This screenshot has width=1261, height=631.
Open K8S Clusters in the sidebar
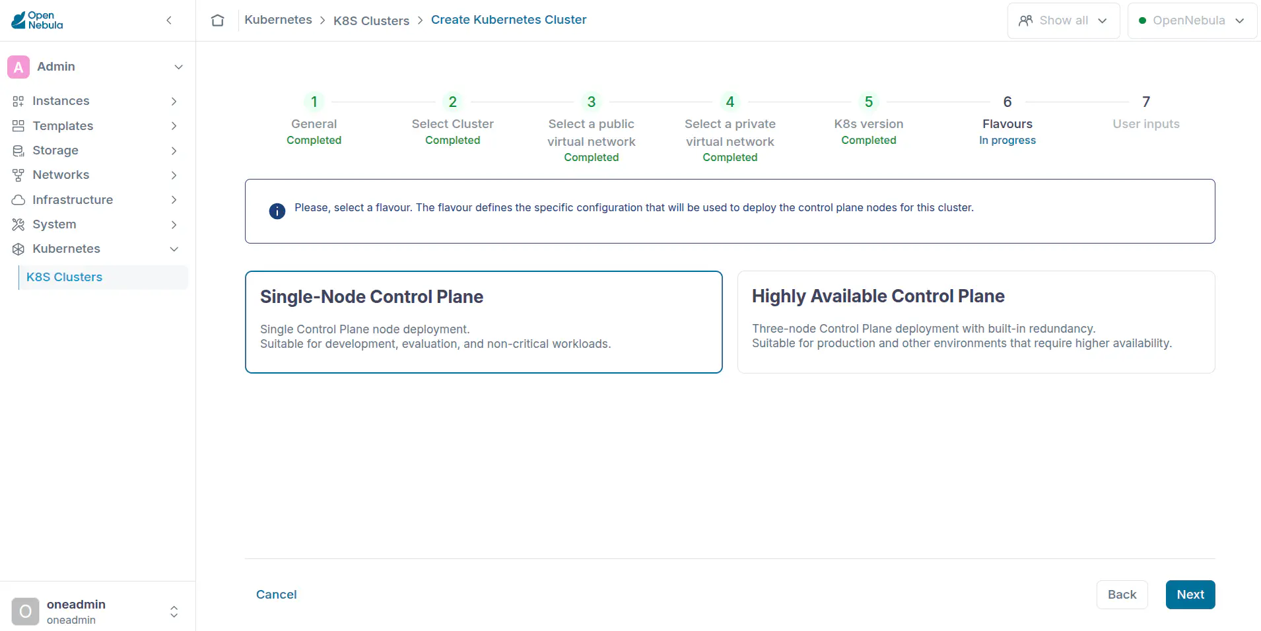pyautogui.click(x=104, y=277)
